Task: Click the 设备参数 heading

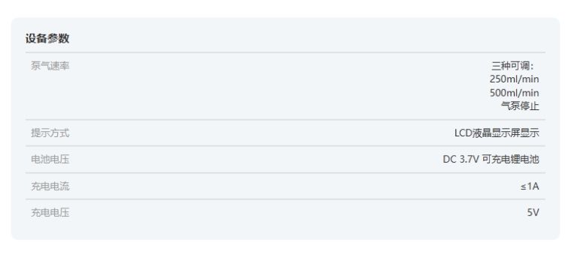Action: click(47, 38)
